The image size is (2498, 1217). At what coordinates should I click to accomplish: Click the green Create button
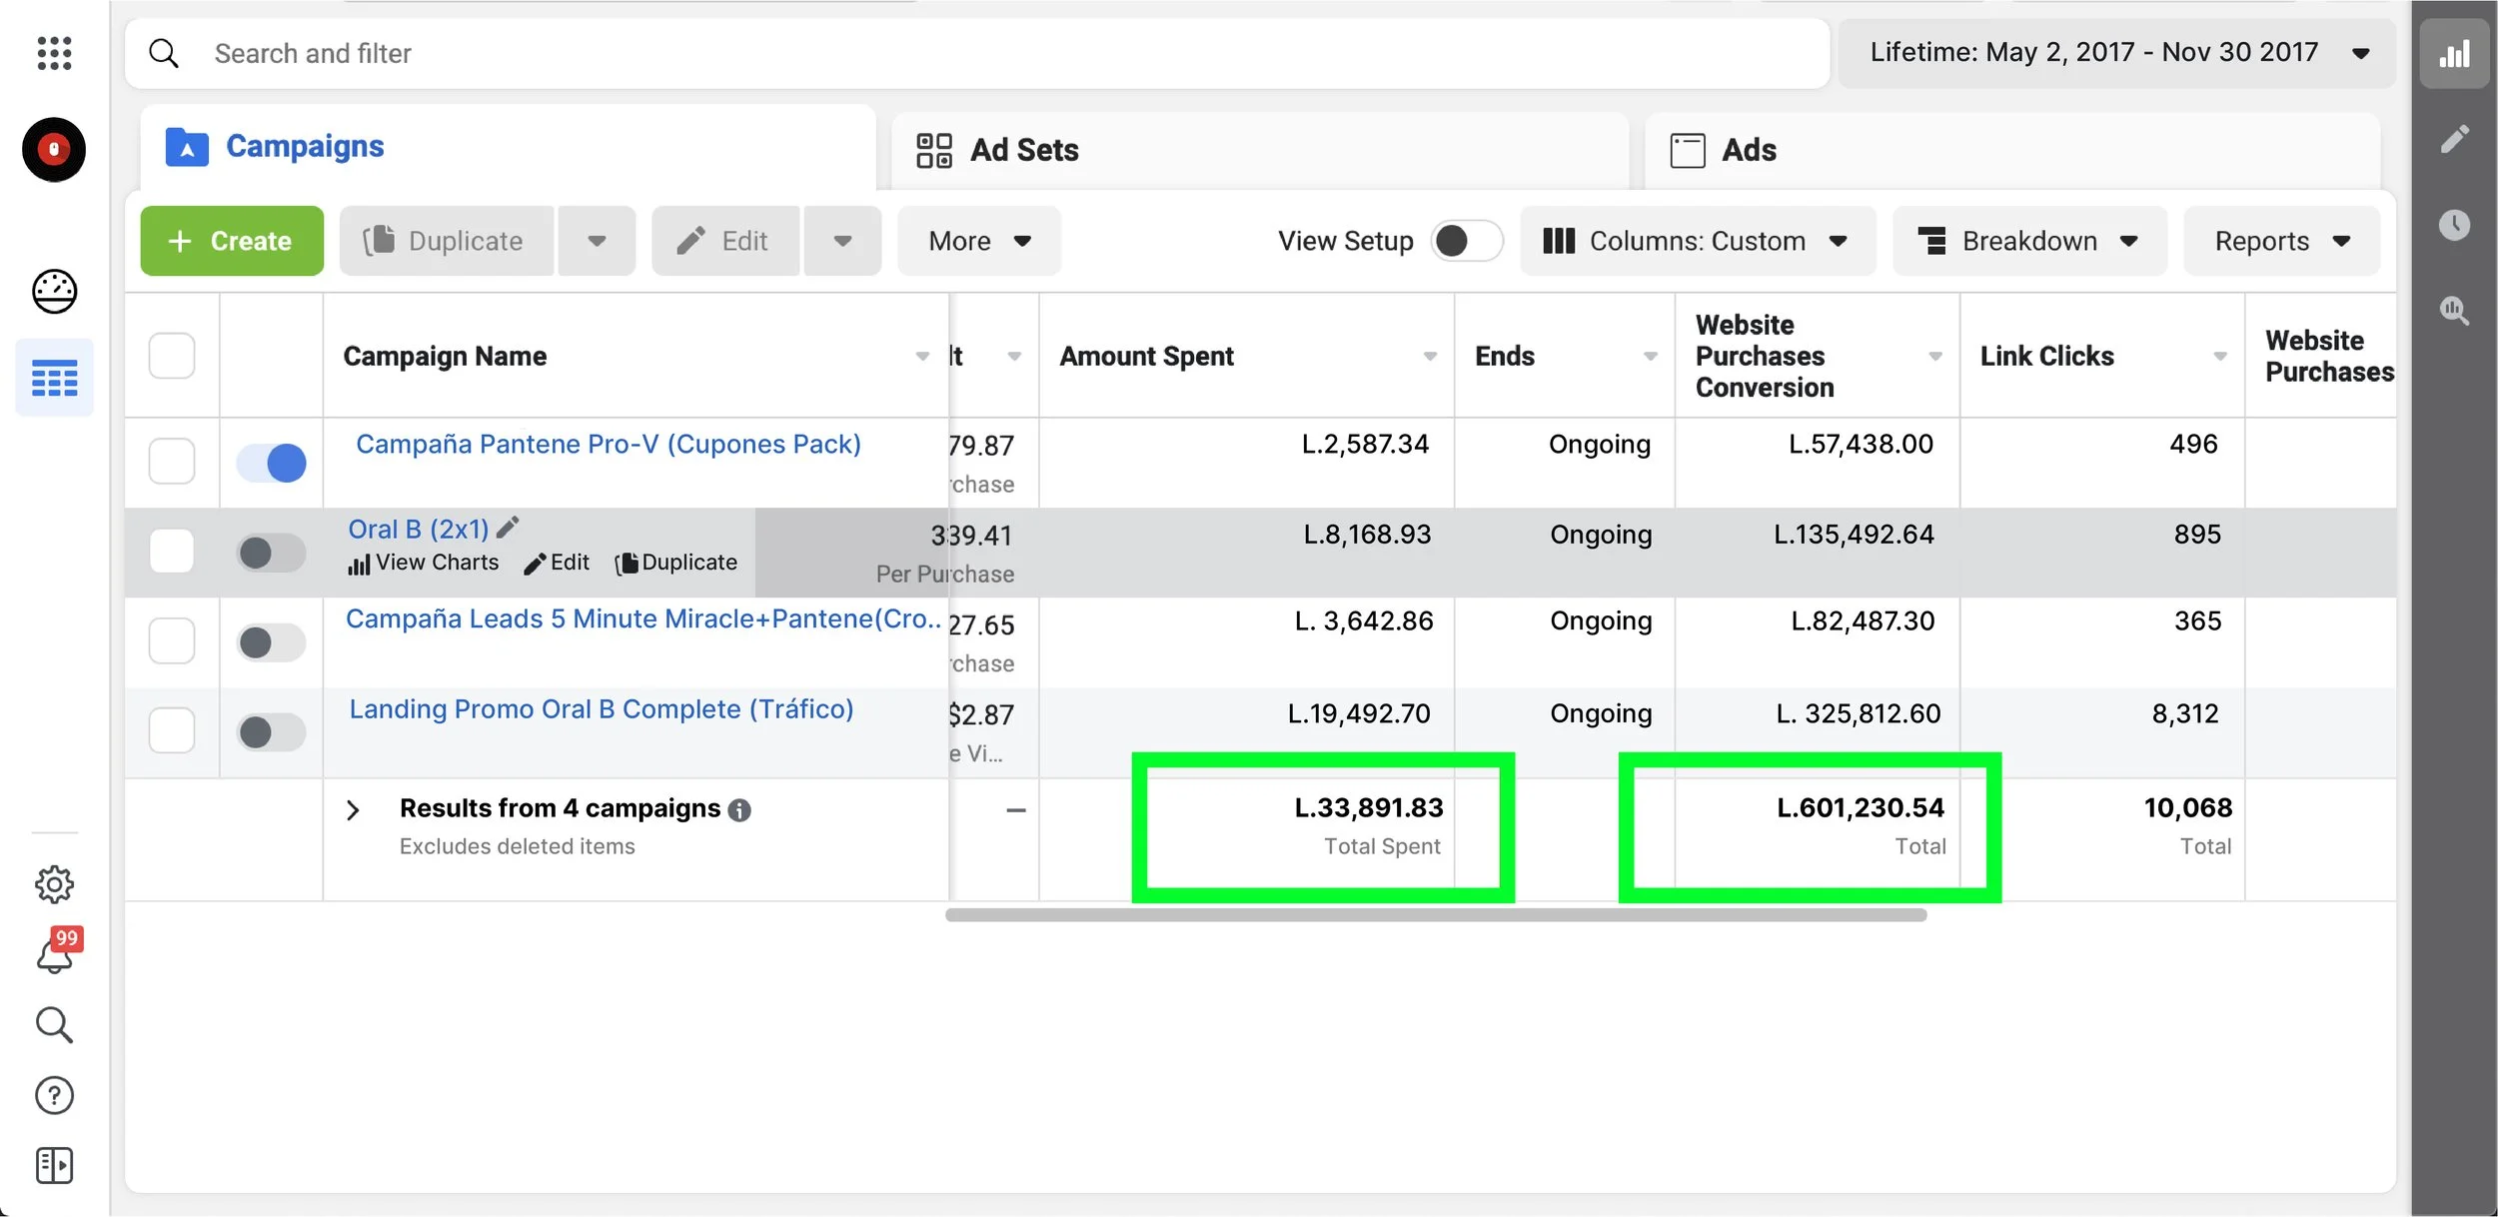pyautogui.click(x=232, y=241)
